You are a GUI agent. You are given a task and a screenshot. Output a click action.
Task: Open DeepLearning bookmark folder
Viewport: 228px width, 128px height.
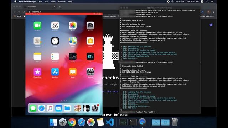pyautogui.click(x=109, y=16)
